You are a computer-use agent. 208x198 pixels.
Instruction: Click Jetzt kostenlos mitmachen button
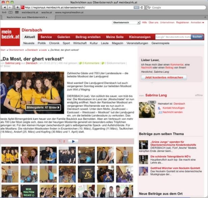coord(164,77)
